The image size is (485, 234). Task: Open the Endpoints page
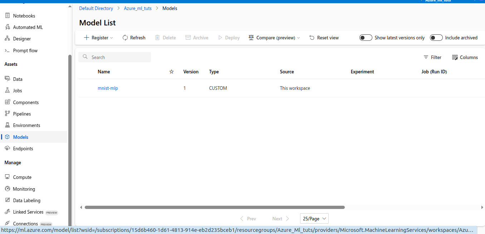pos(23,148)
